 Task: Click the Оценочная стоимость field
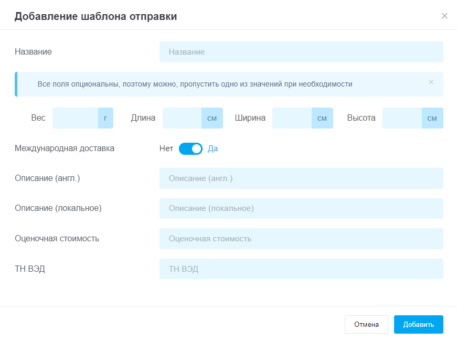[x=301, y=239]
